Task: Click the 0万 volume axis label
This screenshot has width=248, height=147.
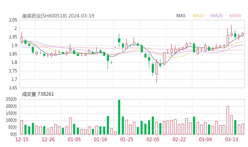Action: (x=14, y=134)
